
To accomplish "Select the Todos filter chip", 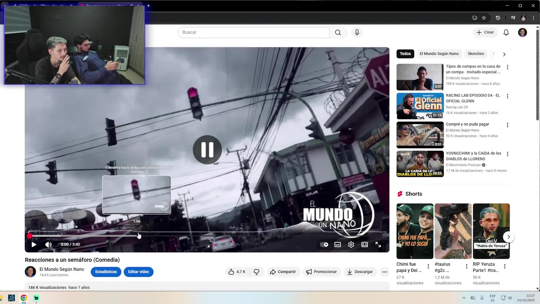I will coord(405,54).
